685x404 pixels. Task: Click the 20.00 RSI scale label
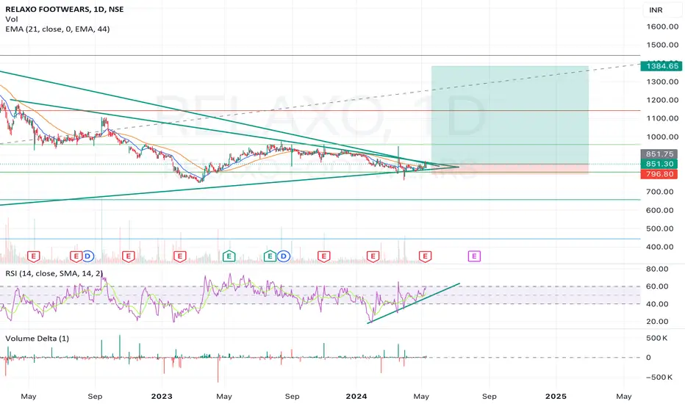click(x=657, y=321)
